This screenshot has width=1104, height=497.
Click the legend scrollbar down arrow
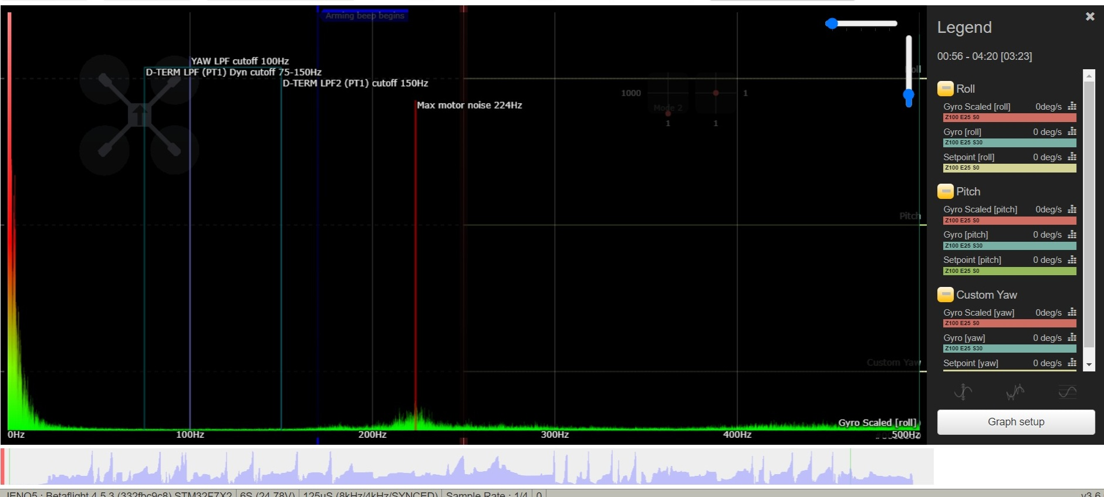pos(1089,364)
